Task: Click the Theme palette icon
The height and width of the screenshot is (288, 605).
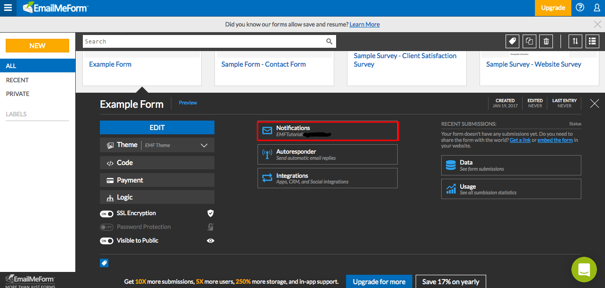Action: [x=110, y=145]
